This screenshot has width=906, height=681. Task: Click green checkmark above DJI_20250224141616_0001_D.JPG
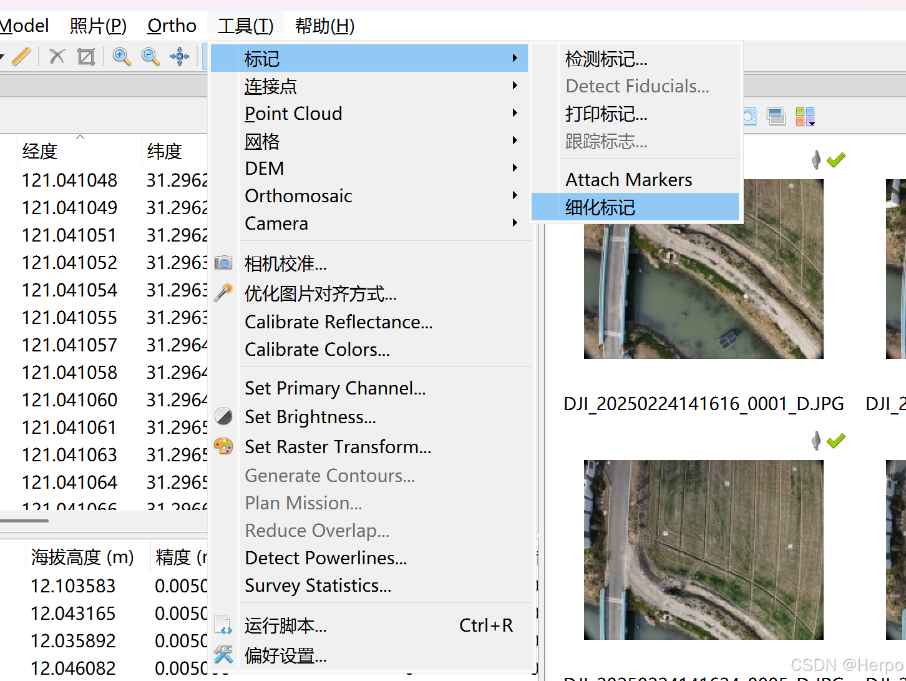pos(835,160)
